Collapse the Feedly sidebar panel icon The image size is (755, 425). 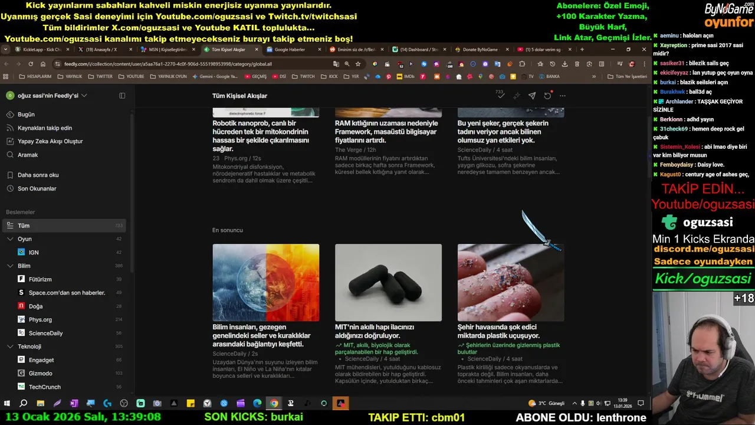tap(122, 96)
